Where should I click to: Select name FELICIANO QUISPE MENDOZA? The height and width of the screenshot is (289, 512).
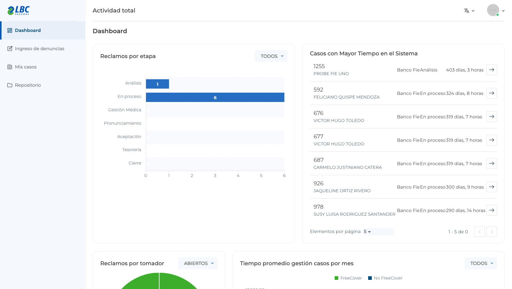[347, 97]
